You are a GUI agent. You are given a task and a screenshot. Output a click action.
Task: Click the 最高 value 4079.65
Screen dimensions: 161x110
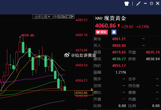119,52
